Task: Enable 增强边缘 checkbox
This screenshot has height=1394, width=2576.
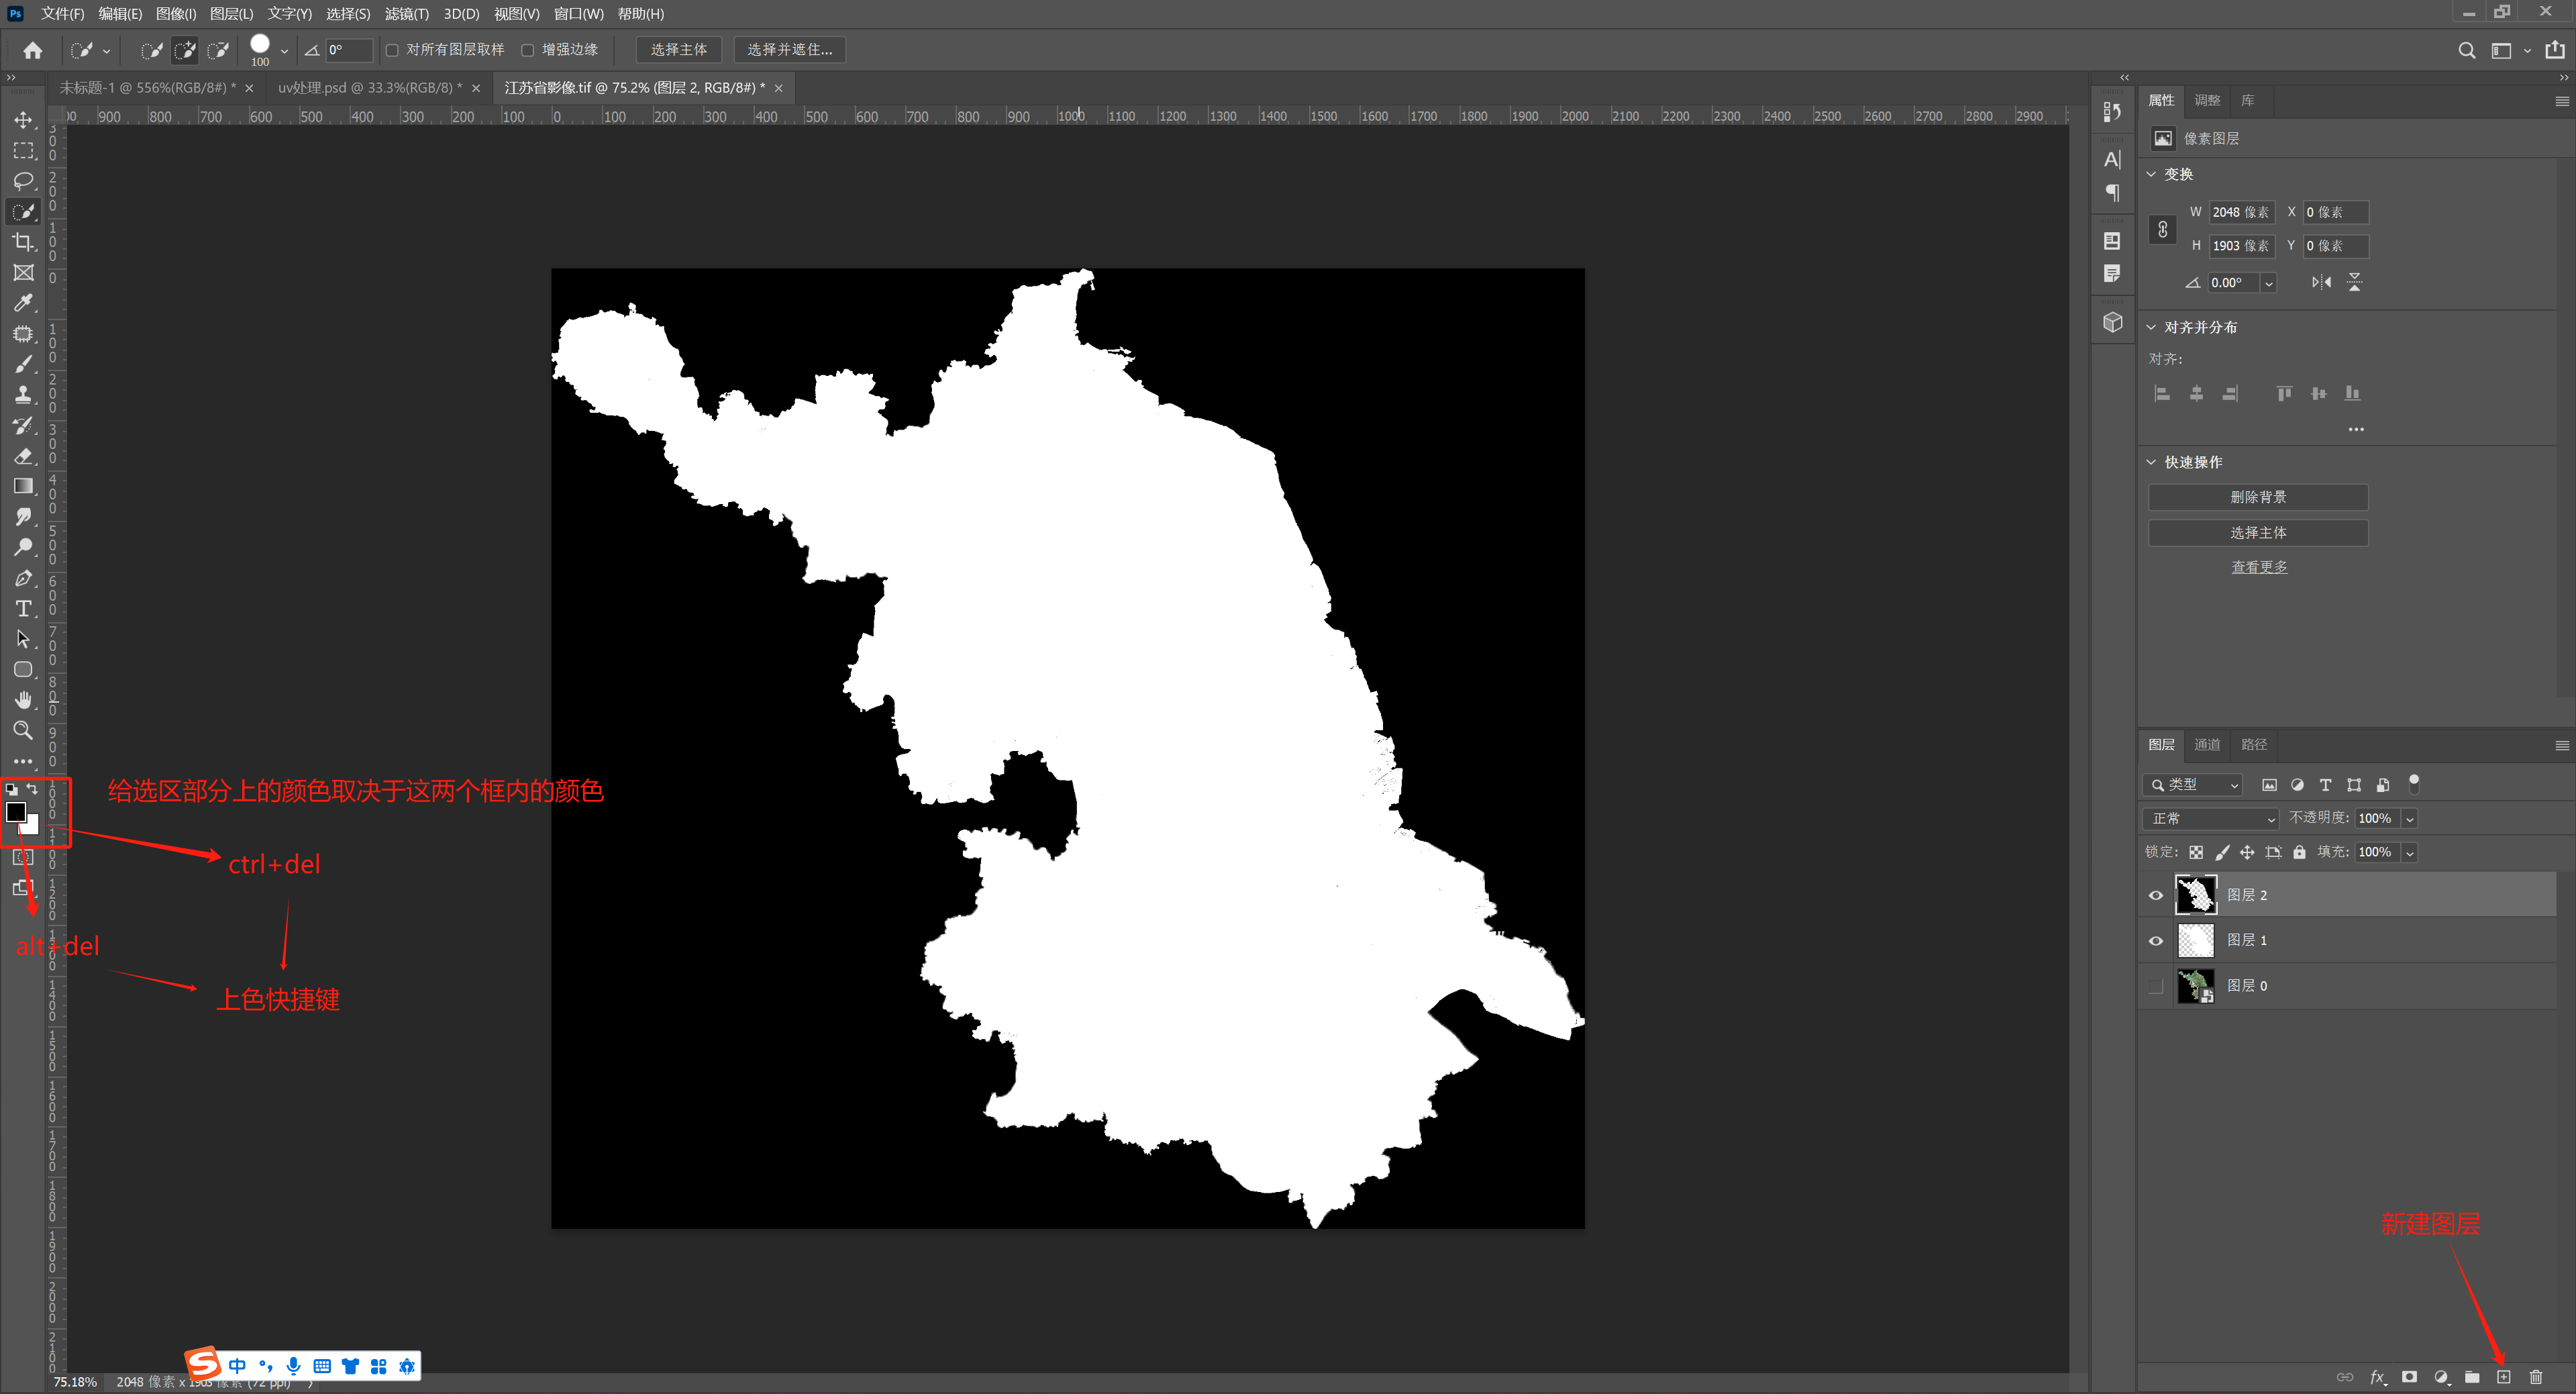Action: pos(528,50)
